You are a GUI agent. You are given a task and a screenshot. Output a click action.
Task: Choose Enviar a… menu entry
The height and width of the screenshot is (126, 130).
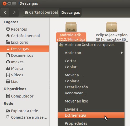click(91, 109)
